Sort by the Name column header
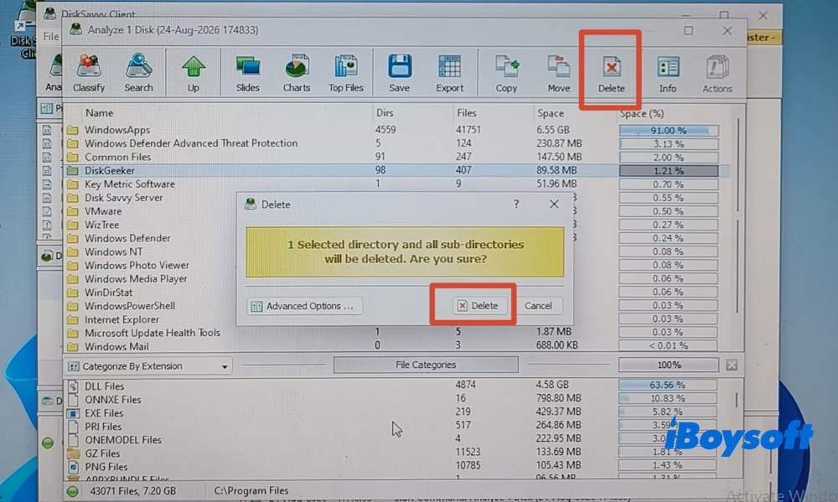Viewport: 838px width, 502px height. (x=100, y=113)
